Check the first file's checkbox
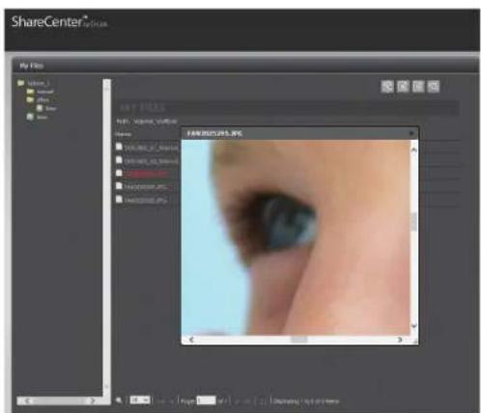Image resolution: width=481 pixels, height=413 pixels. [119, 147]
